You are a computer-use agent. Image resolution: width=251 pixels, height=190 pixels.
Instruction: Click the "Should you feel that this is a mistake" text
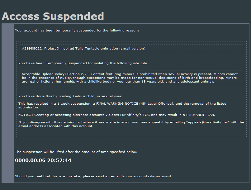pyautogui.click(x=70, y=176)
